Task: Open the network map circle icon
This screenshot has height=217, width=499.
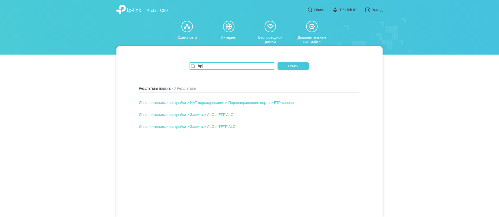Action: point(187,27)
